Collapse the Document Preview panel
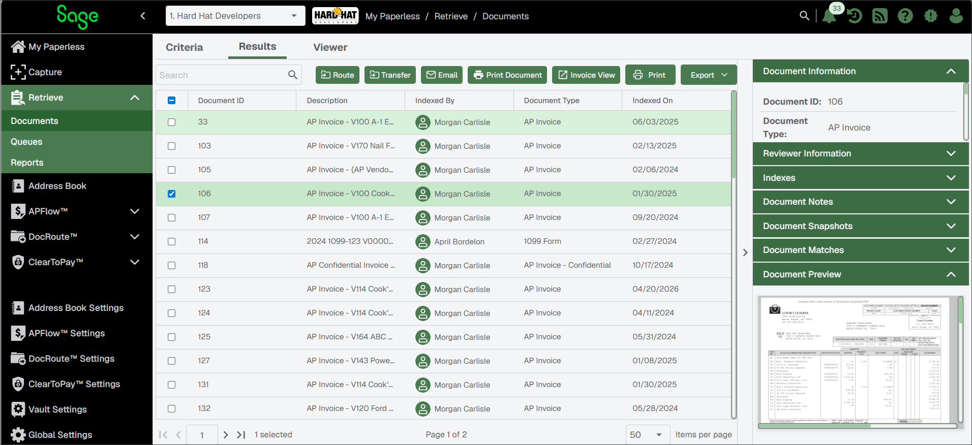972x445 pixels. (x=861, y=274)
